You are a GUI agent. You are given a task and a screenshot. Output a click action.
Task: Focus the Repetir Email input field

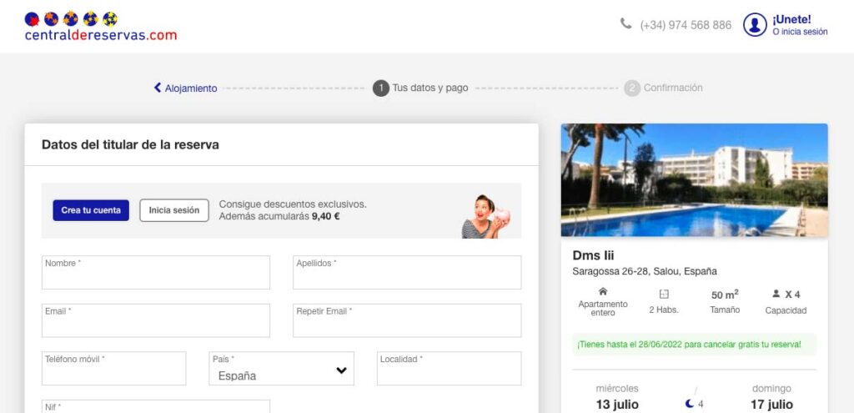click(x=407, y=320)
